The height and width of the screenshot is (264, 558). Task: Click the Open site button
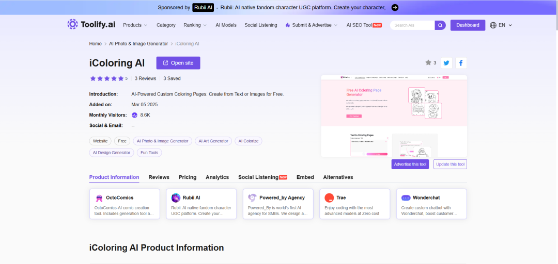[x=178, y=63]
